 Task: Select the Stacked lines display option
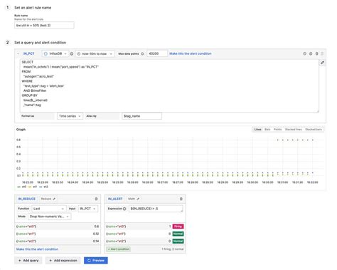click(294, 130)
